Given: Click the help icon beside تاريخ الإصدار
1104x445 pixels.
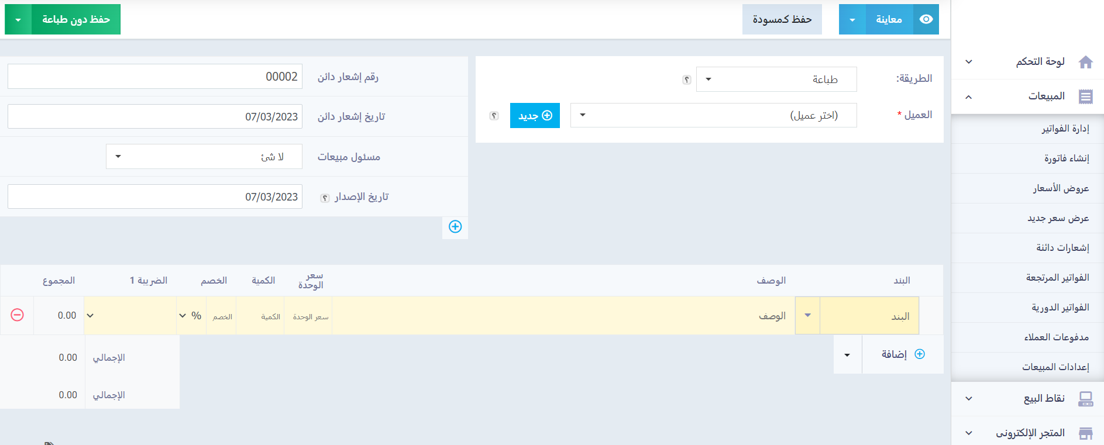Looking at the screenshot, I should tap(325, 198).
